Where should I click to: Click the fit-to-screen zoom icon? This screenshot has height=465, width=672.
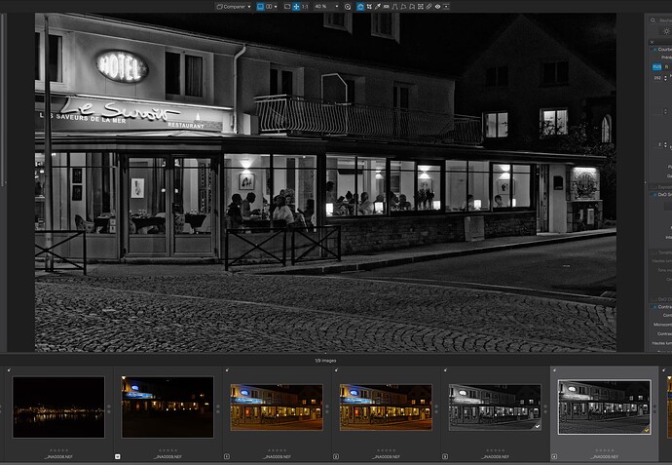(286, 6)
